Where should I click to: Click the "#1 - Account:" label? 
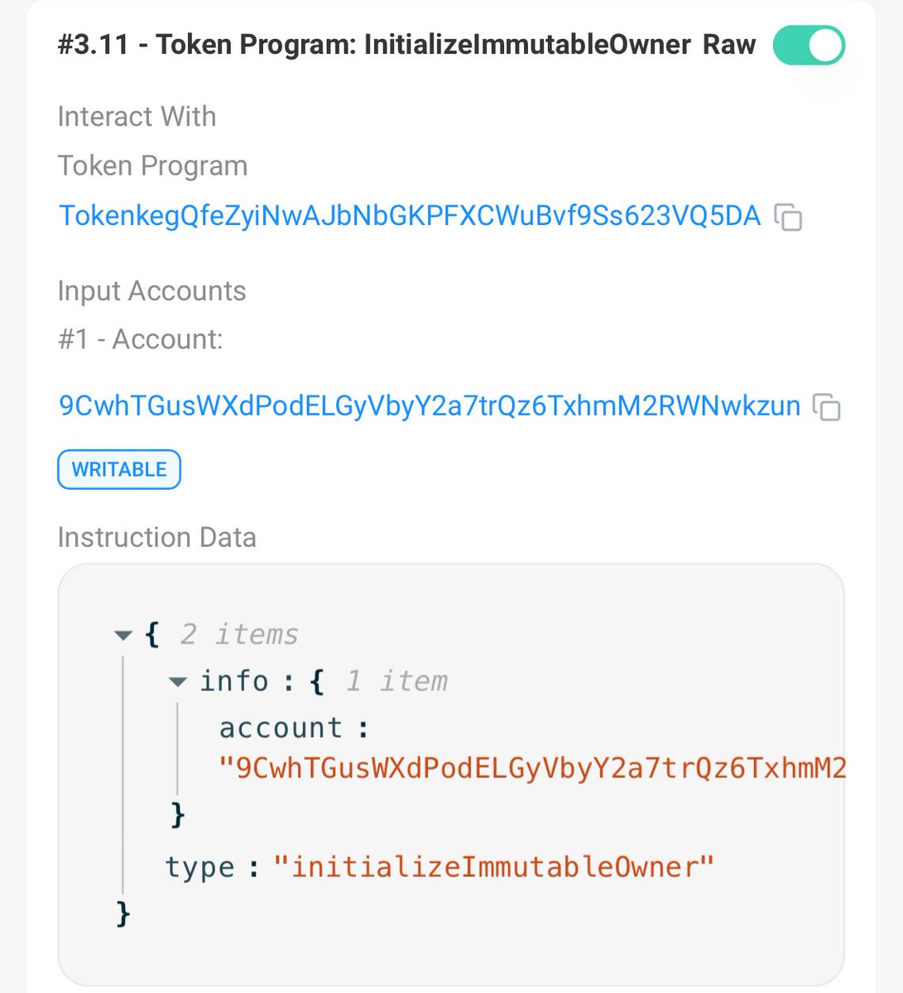[x=141, y=339]
